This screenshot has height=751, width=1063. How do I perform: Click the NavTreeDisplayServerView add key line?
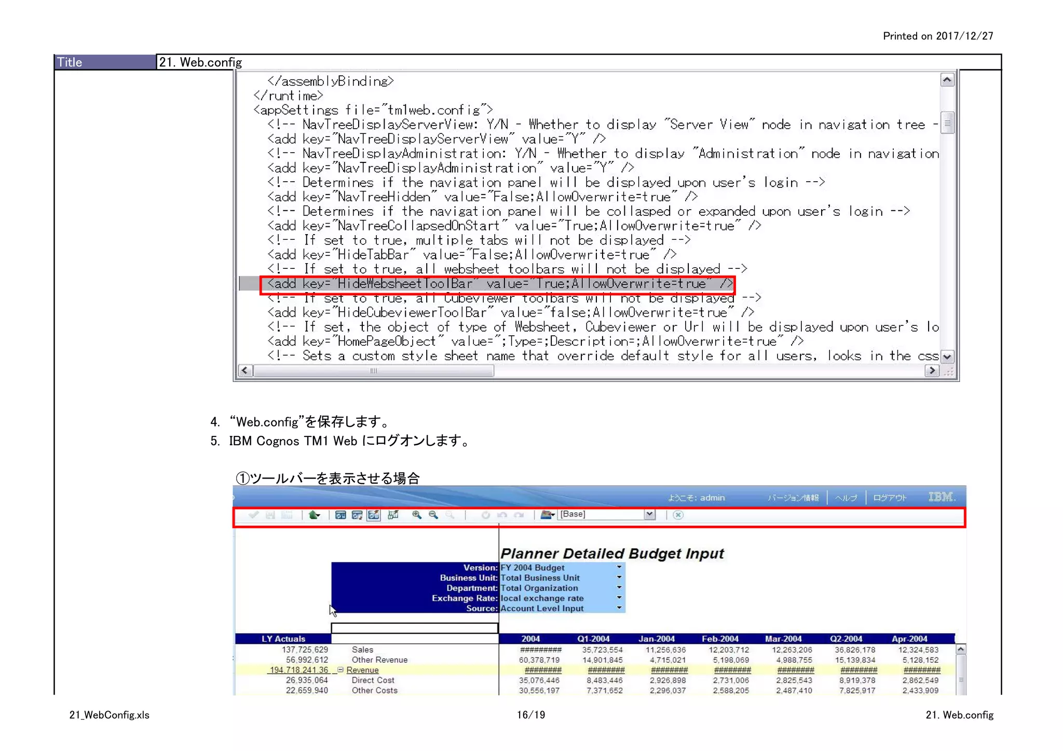click(437, 139)
